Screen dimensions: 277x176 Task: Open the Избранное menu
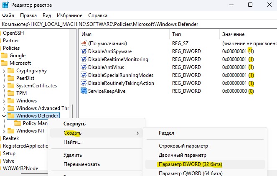coord(70,15)
